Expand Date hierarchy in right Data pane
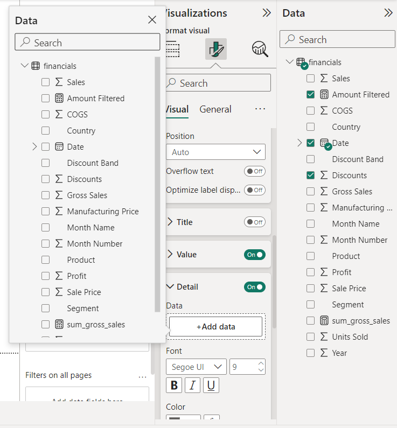This screenshot has width=397, height=428. click(300, 143)
